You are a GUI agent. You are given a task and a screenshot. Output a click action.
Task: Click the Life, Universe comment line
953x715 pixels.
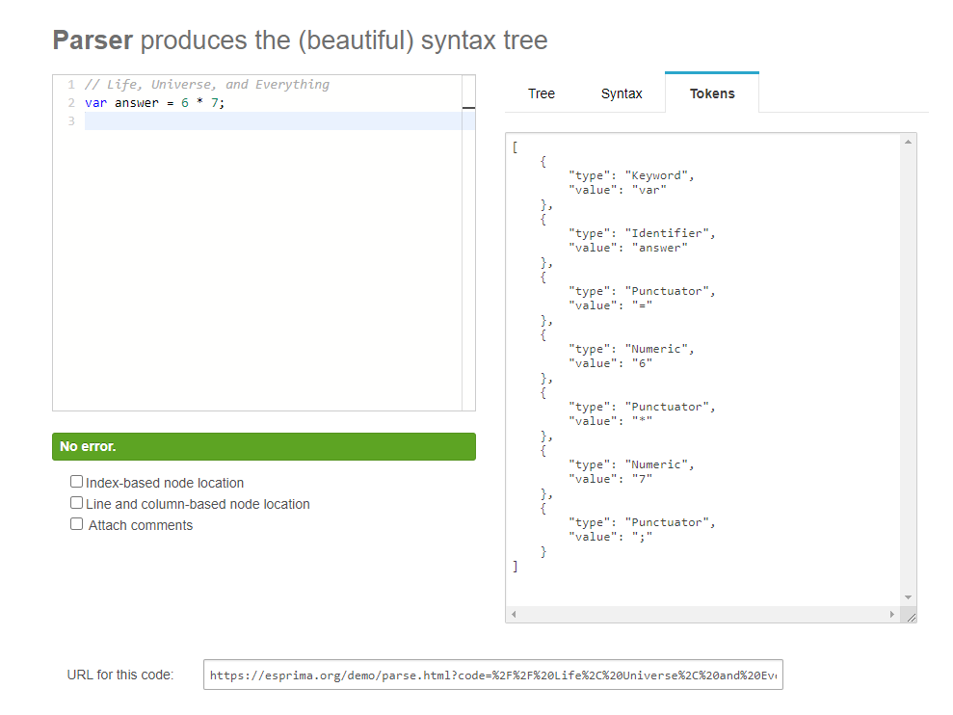tap(207, 85)
